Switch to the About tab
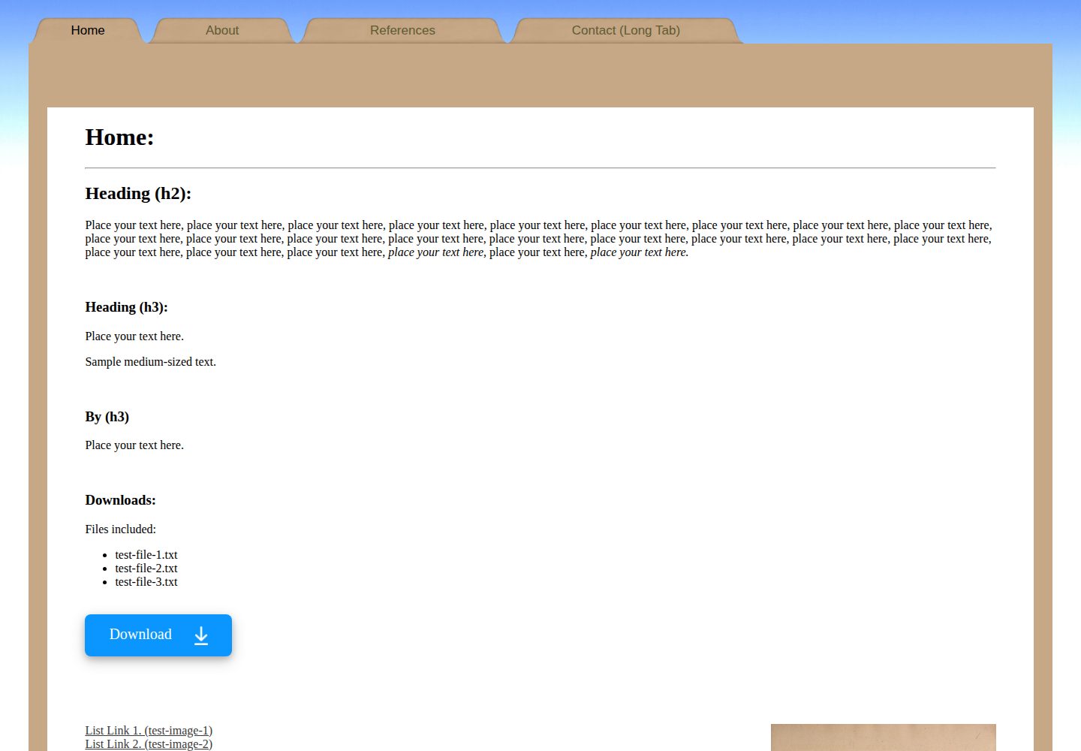 (x=222, y=31)
